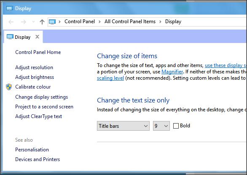Click the 'Change the text size only' heading
The image size is (247, 175).
tap(133, 100)
